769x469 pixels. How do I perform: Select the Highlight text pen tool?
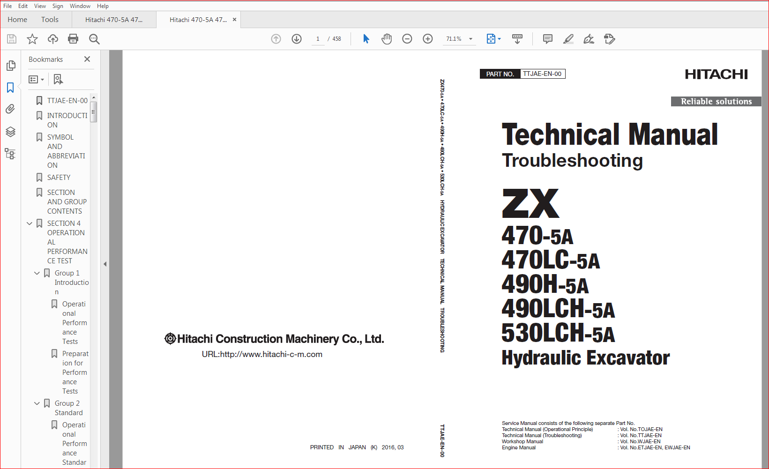click(x=568, y=39)
